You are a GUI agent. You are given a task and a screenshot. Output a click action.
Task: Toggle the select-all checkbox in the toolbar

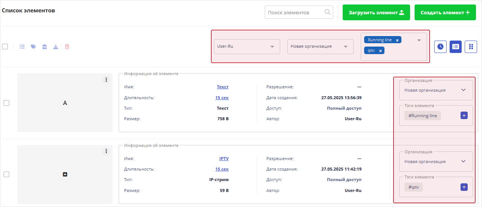tap(5, 47)
